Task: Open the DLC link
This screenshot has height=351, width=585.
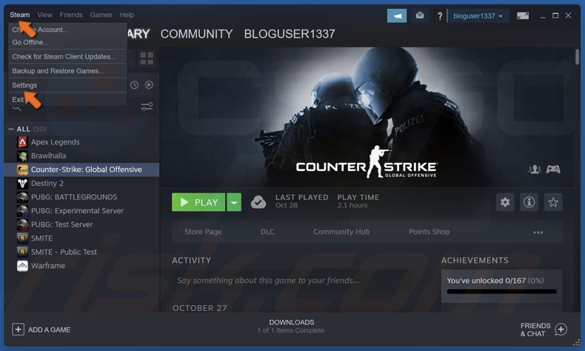Action: [267, 232]
